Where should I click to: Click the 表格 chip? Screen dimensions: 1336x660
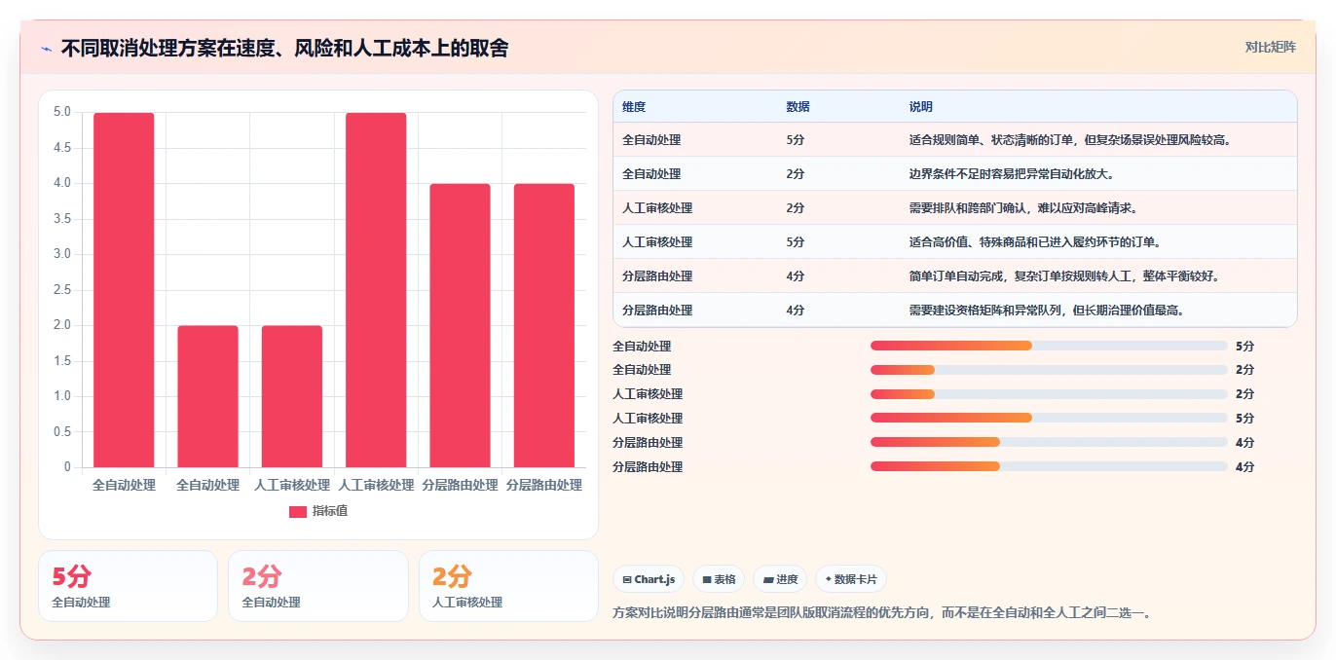click(x=719, y=579)
